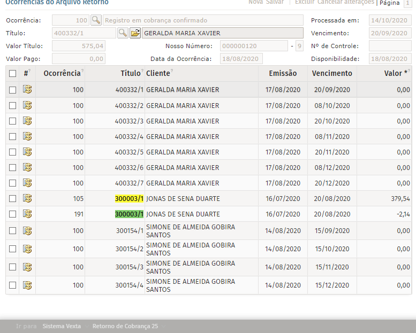Sort table by Ocorrência column header
The height and width of the screenshot is (333, 416).
pyautogui.click(x=62, y=73)
